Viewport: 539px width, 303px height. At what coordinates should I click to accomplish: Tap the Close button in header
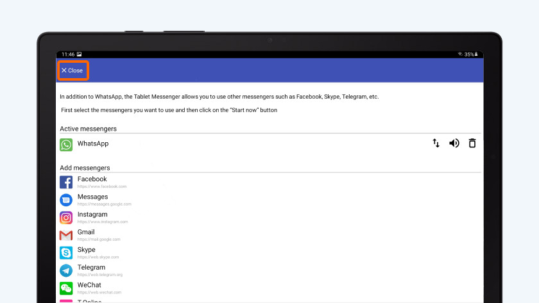click(72, 70)
